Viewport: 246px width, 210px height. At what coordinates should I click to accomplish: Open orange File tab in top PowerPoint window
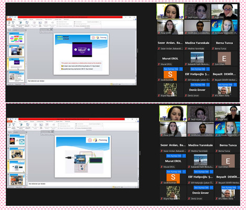coord(9,19)
